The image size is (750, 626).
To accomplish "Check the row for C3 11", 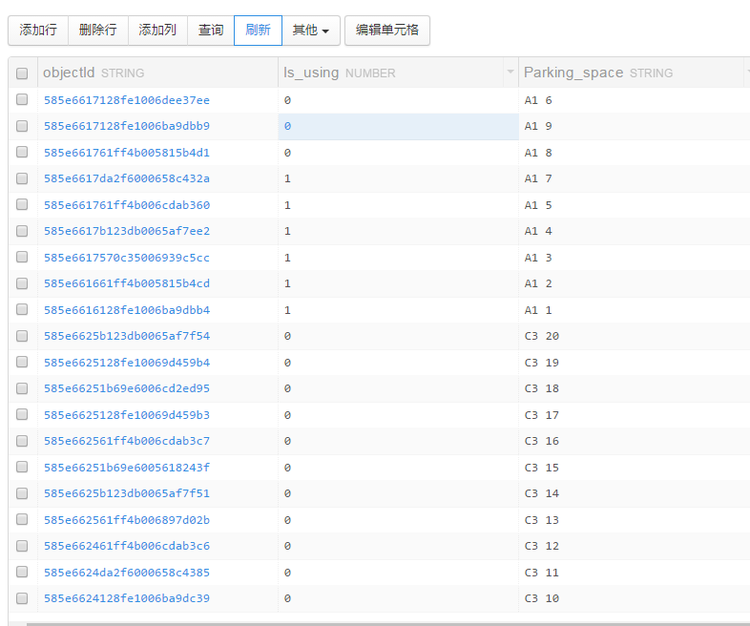I will pyautogui.click(x=22, y=572).
